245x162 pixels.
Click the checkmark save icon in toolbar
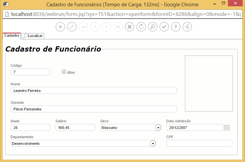coord(164,27)
